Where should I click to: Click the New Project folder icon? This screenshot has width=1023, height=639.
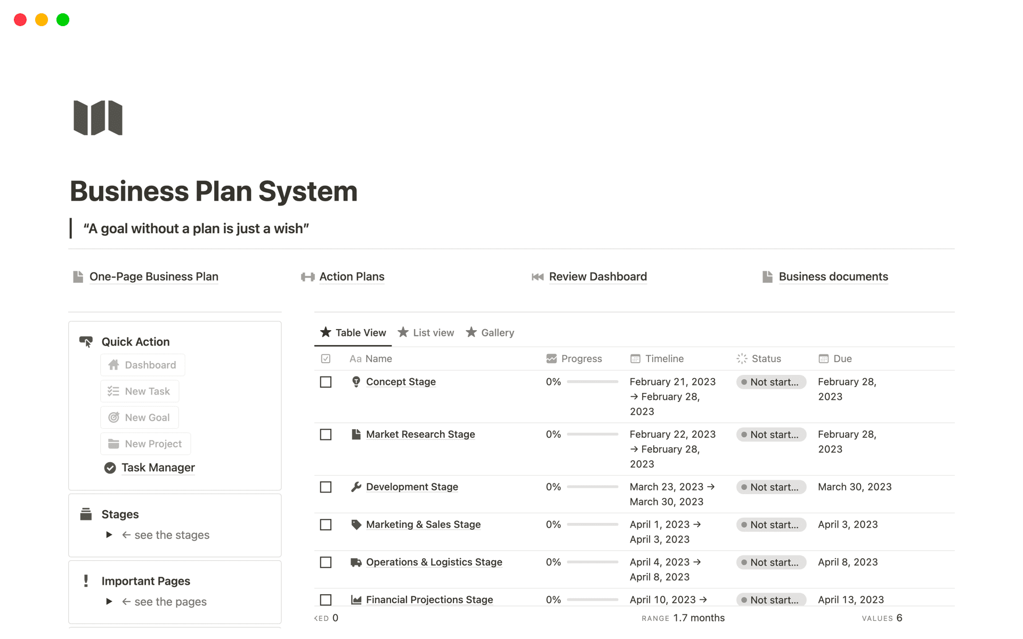[x=113, y=444]
